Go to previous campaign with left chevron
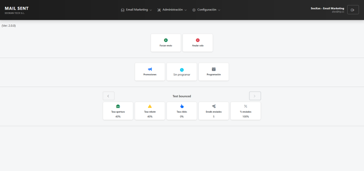 109,96
